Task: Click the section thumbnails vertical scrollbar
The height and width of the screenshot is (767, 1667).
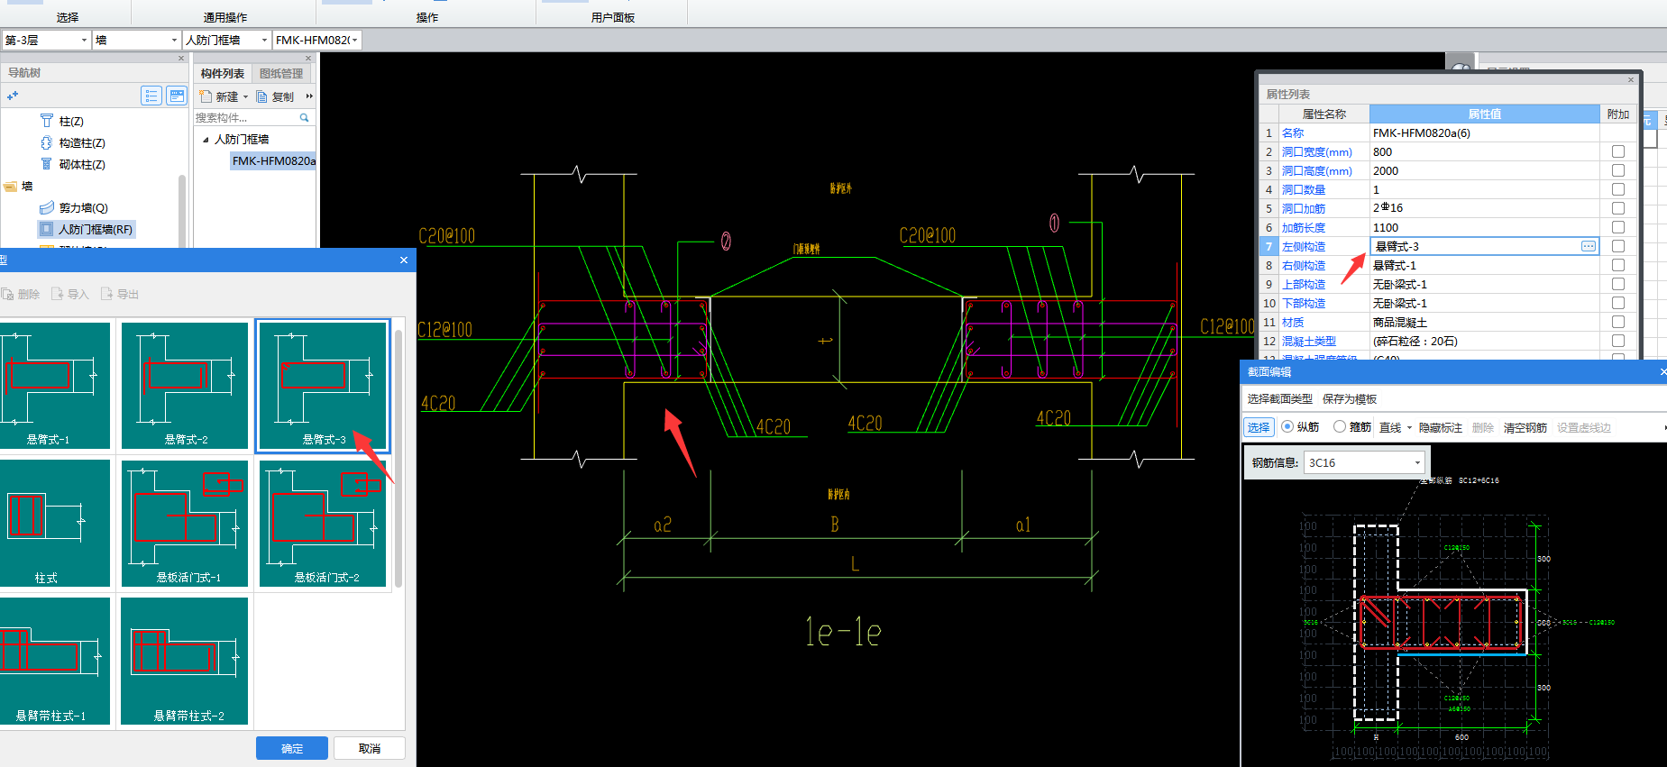Action: 398,459
